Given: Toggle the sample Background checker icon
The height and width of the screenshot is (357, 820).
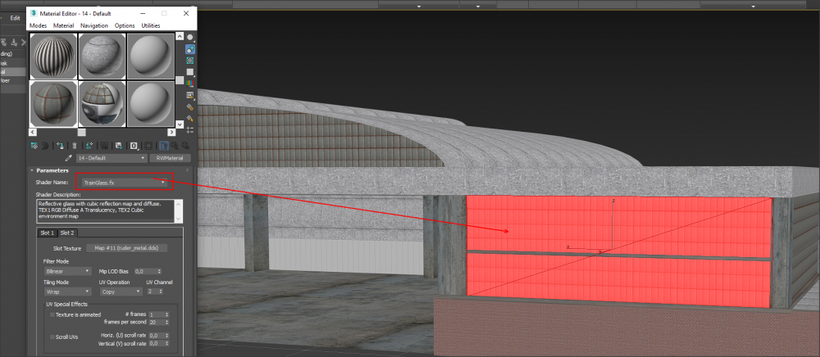Looking at the screenshot, I should 190,61.
